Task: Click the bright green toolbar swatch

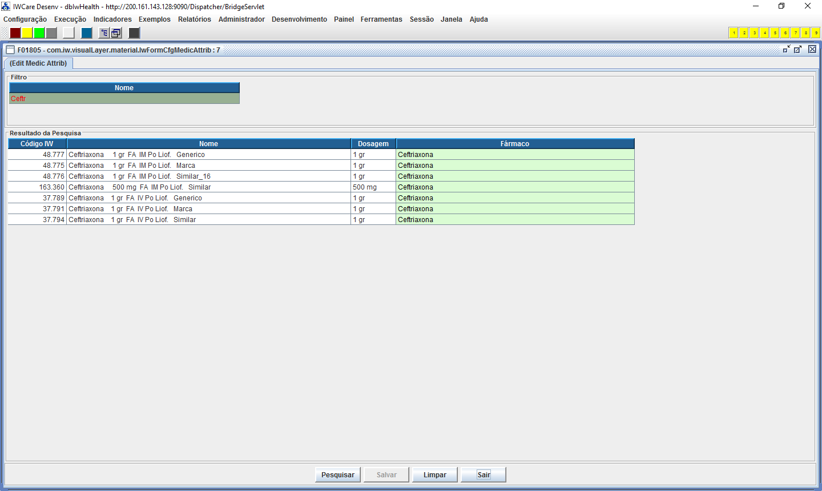Action: tap(39, 33)
